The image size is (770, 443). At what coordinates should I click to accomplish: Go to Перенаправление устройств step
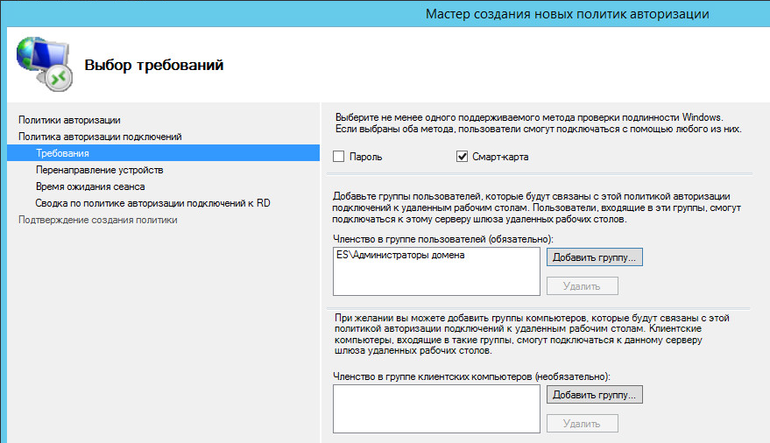tap(99, 170)
